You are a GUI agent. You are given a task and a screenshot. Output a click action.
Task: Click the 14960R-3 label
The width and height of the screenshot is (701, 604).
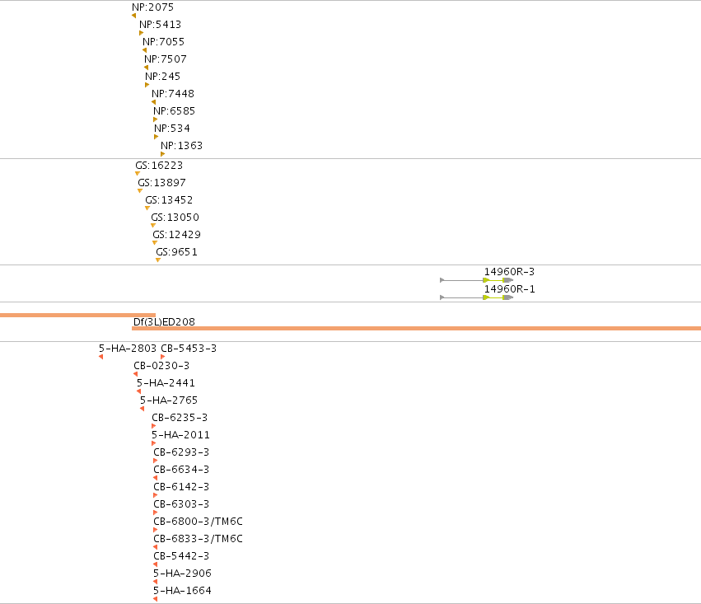509,272
